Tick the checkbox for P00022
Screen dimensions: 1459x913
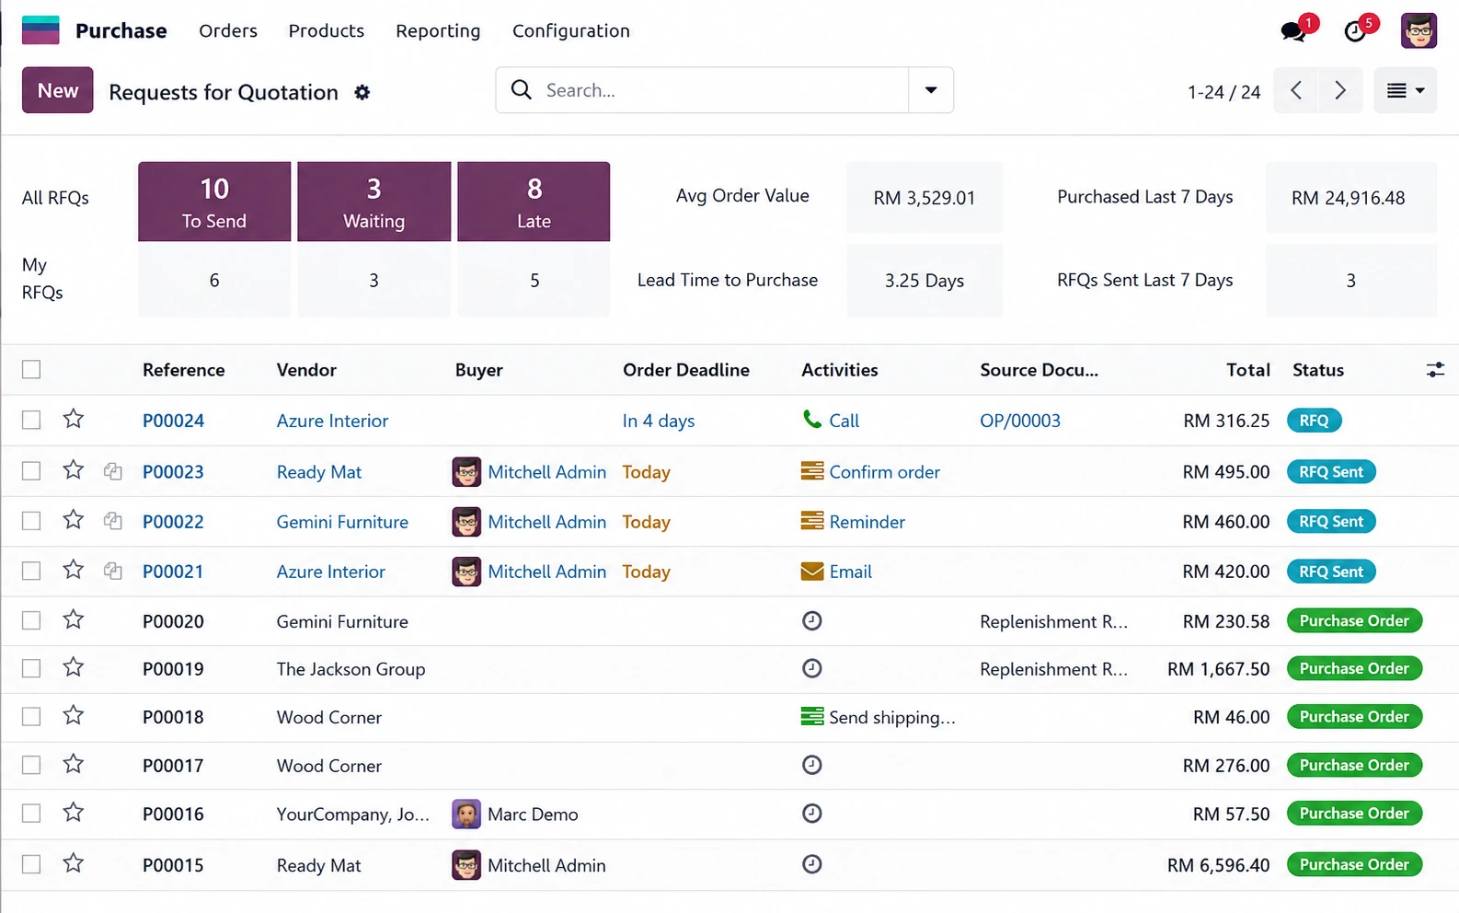click(31, 521)
